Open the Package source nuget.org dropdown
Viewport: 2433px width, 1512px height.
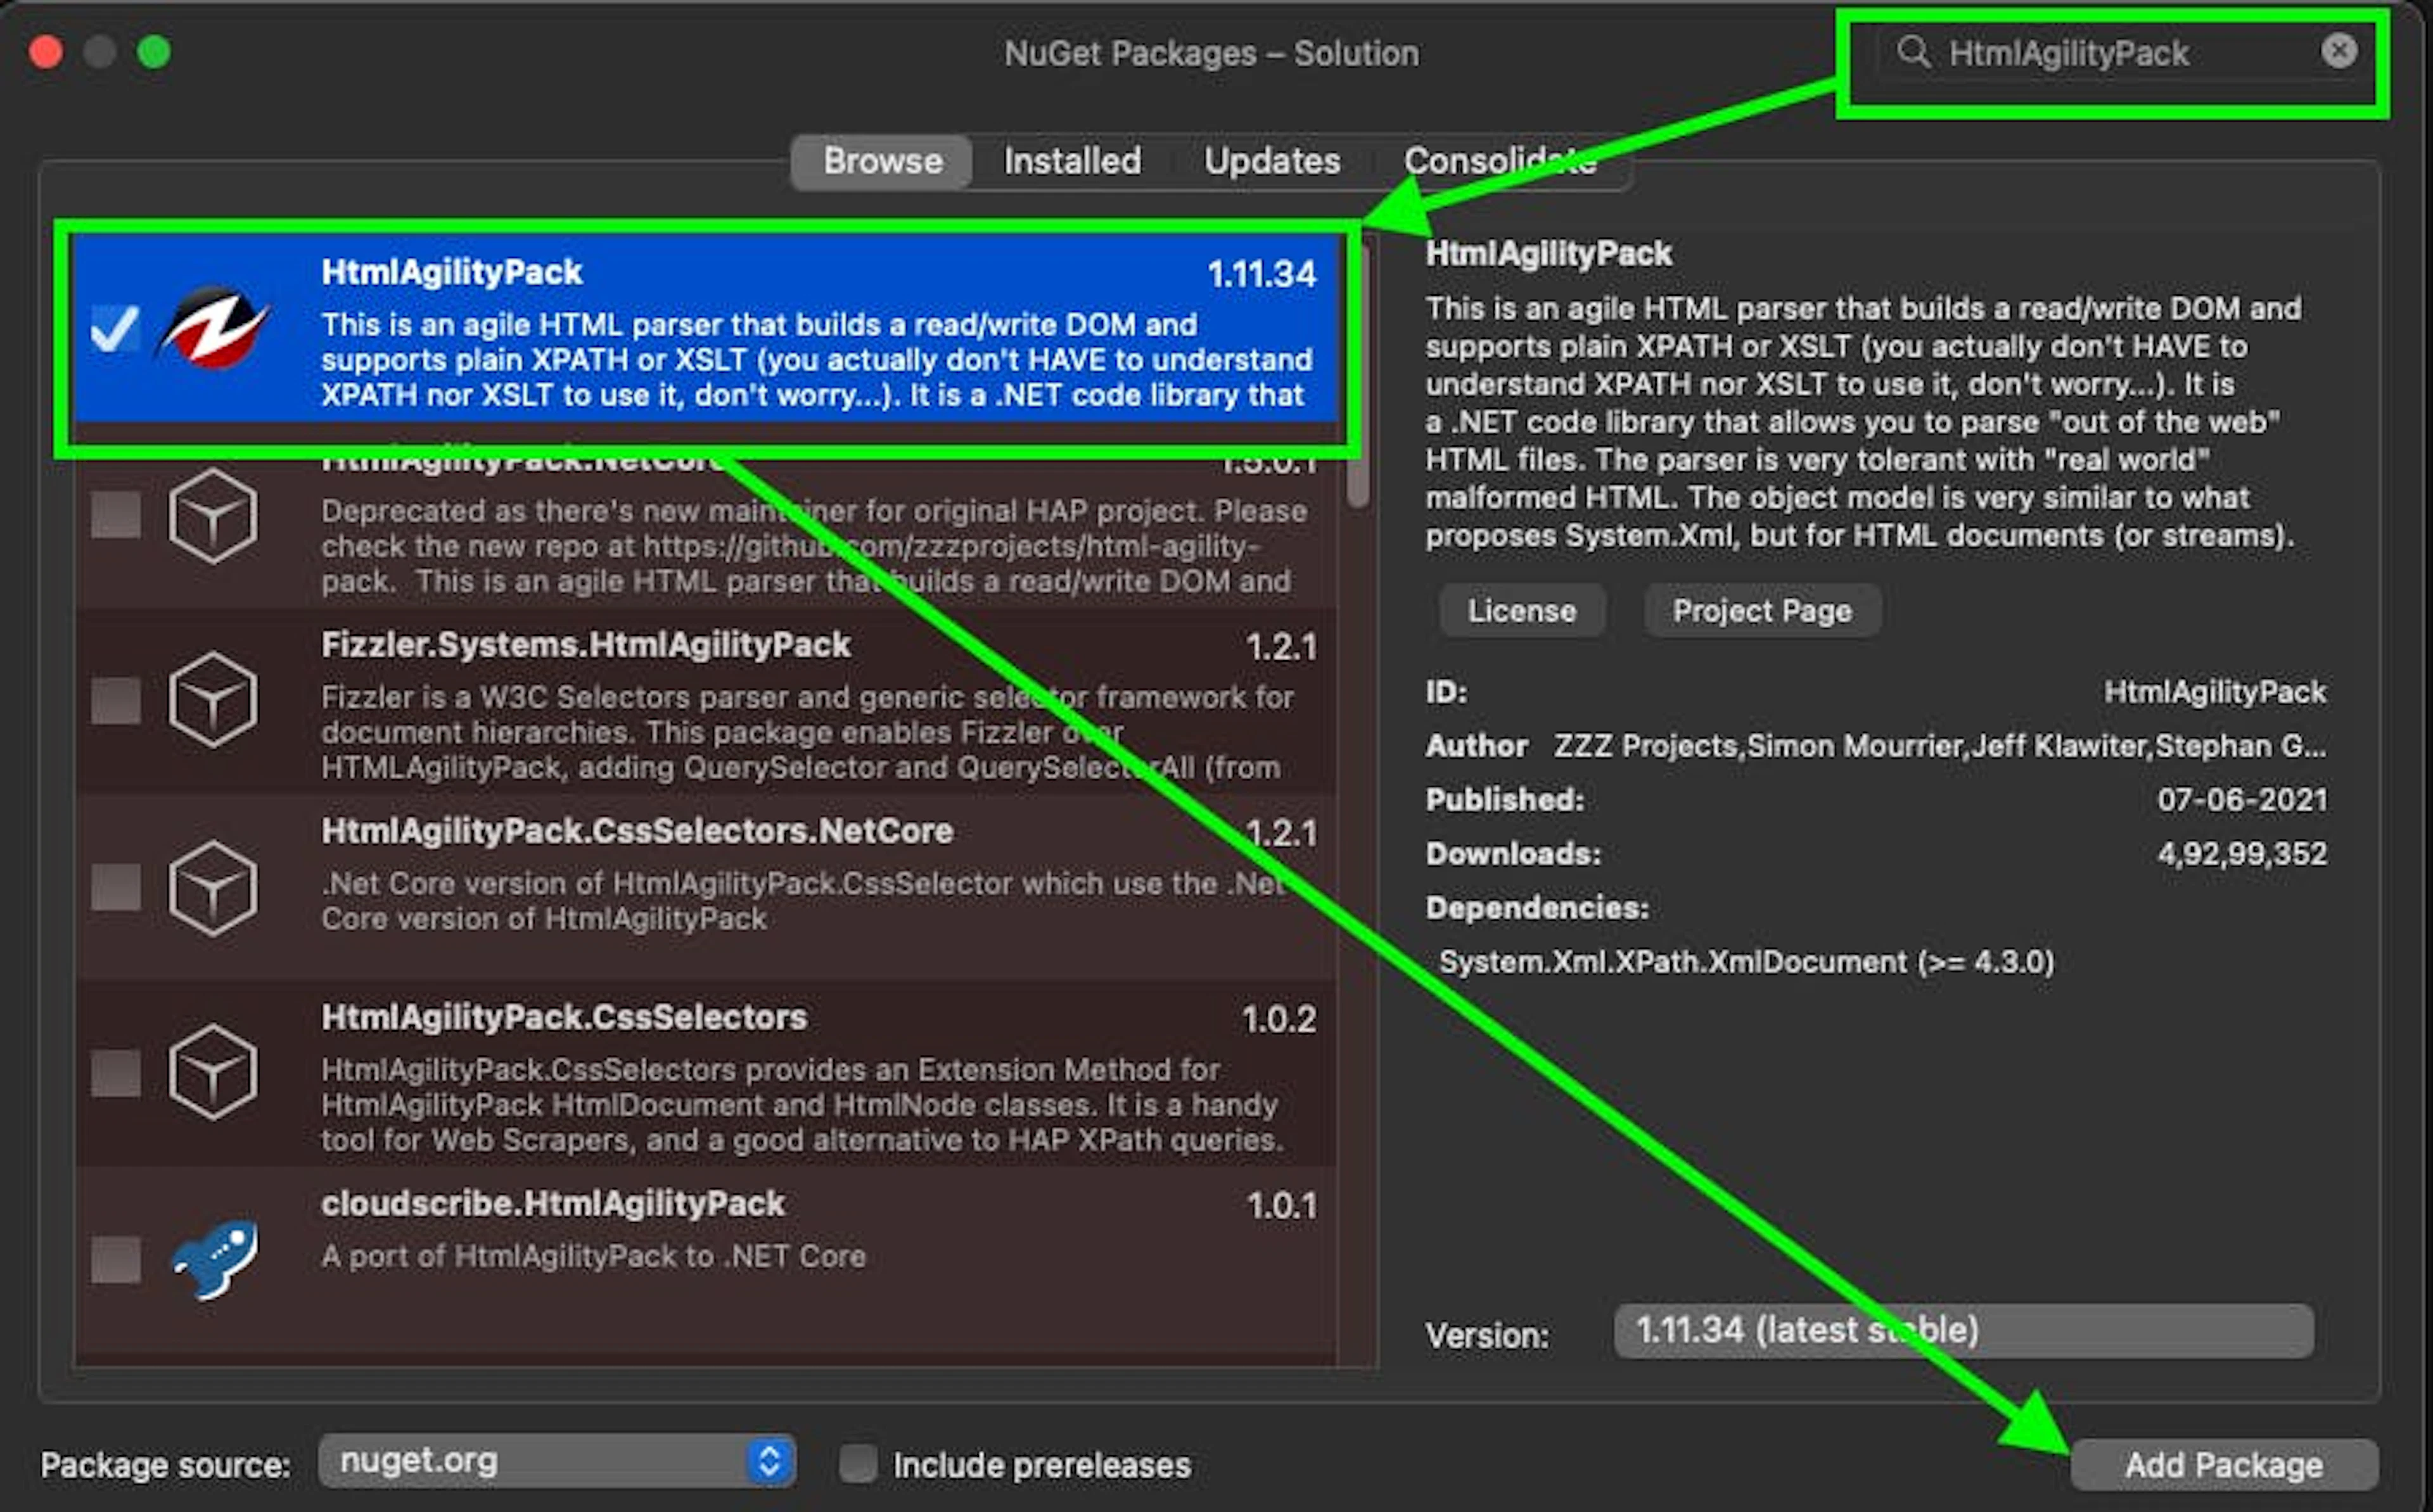click(x=557, y=1462)
